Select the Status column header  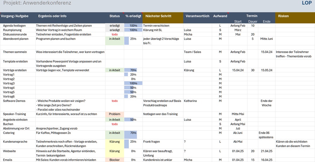(x=115, y=16)
